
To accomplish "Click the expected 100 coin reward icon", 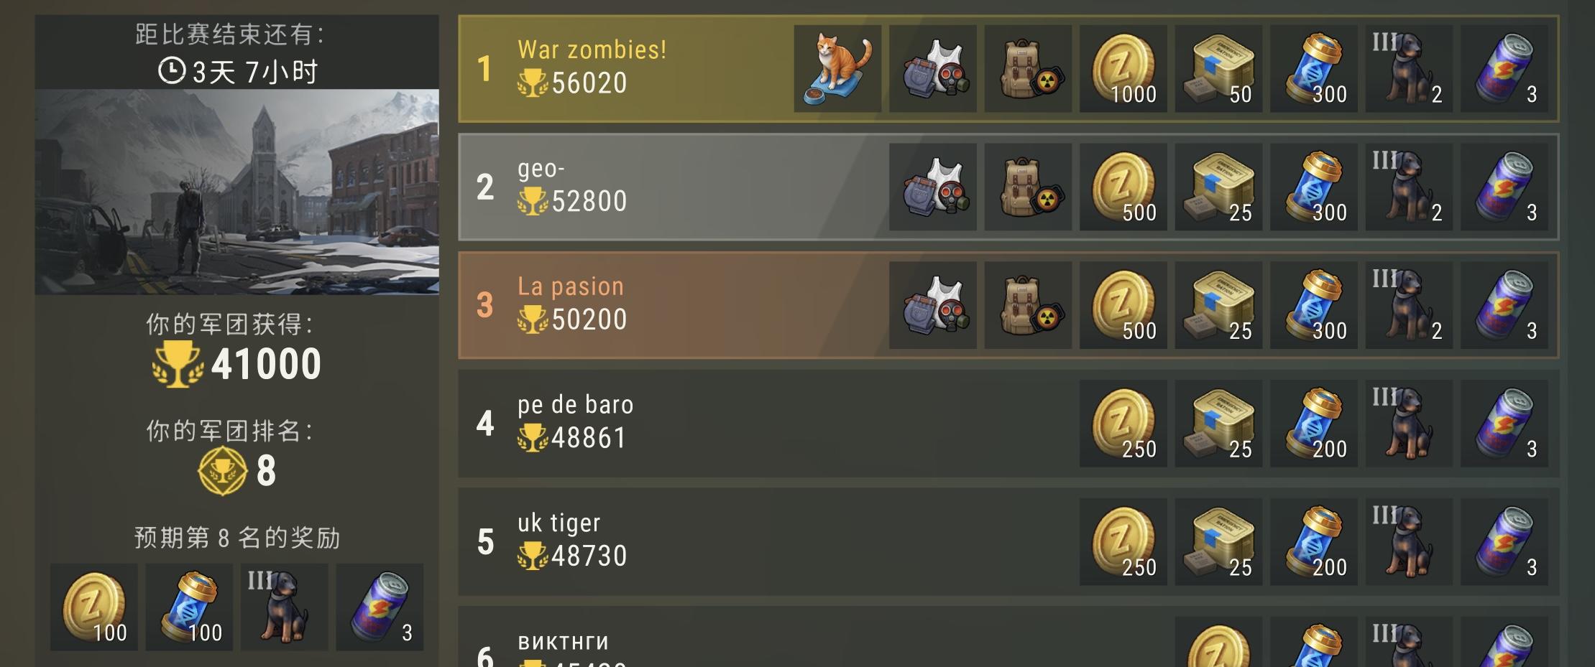I will pyautogui.click(x=93, y=607).
